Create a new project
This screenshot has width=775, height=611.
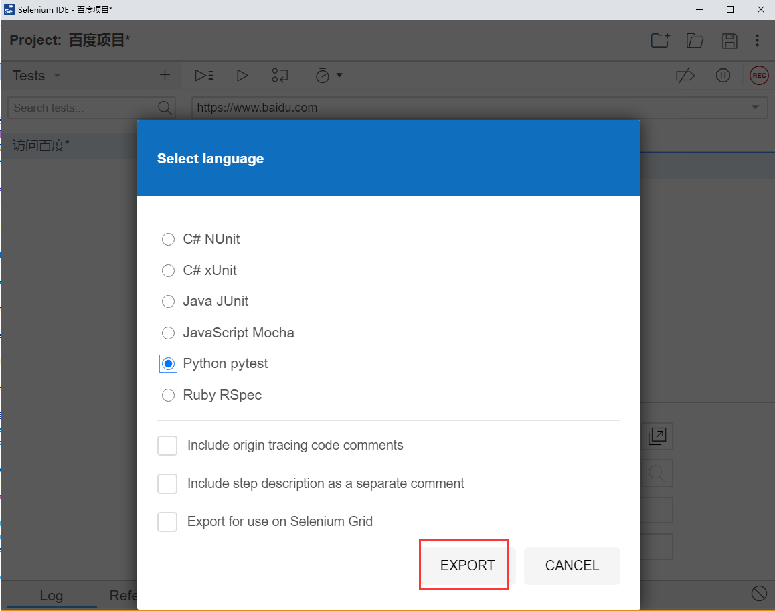point(660,41)
